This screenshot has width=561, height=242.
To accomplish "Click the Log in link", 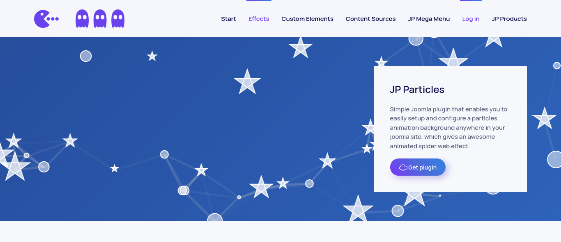I will 471,19.
